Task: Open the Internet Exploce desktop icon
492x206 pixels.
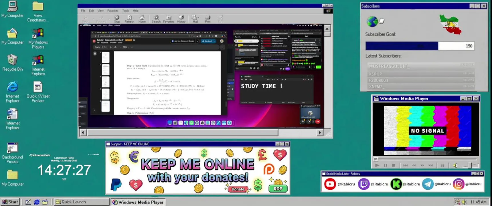Action: [x=38, y=66]
